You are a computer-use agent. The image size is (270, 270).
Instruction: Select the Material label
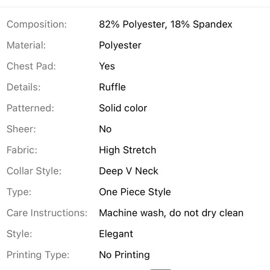(x=27, y=45)
